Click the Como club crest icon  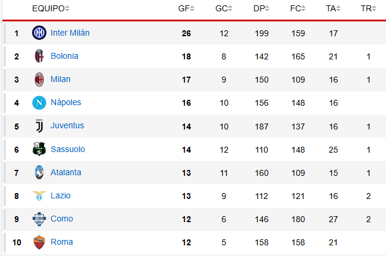coord(39,219)
